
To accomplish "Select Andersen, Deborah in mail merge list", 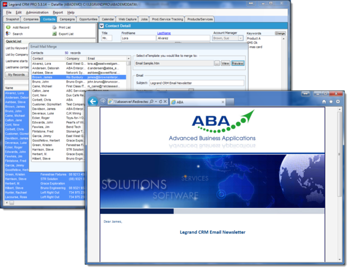I will pos(79,68).
